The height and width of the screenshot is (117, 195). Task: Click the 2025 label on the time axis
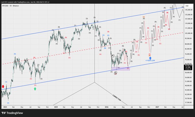[56, 107]
